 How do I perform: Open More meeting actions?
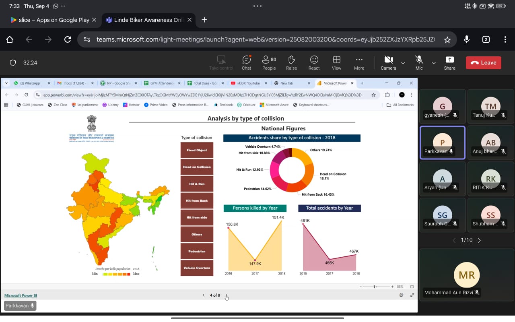tap(359, 62)
